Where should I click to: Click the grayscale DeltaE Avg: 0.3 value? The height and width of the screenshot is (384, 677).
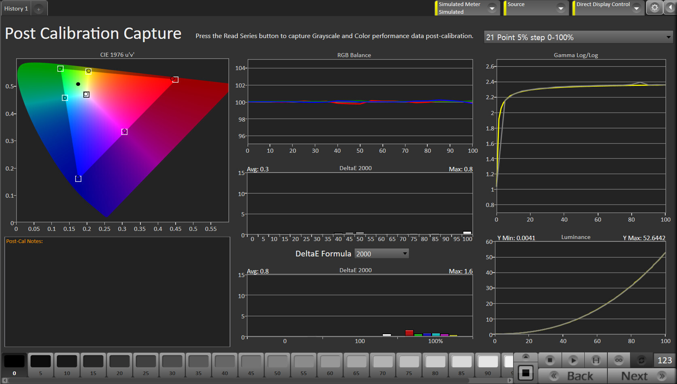point(258,169)
